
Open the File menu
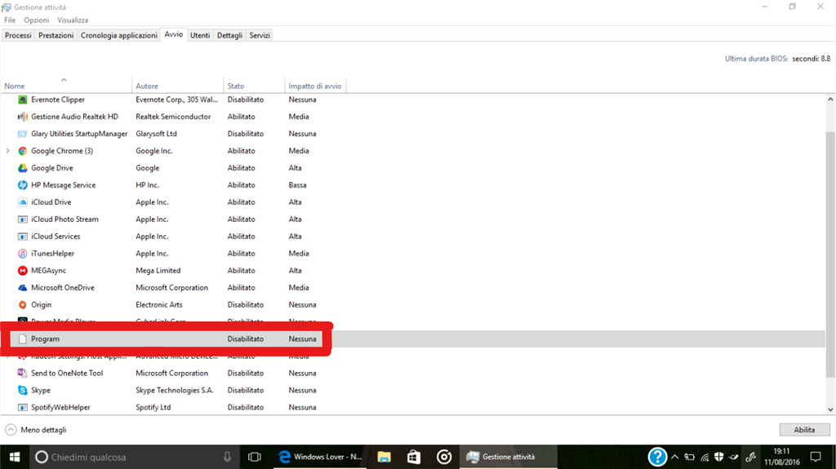(10, 20)
